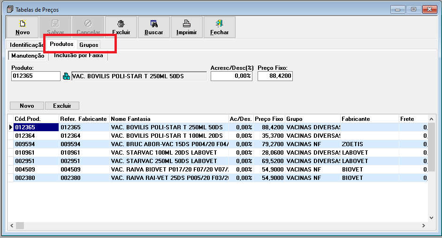Click the product description field
Viewport: 442px width, 238px height.
[139, 76]
